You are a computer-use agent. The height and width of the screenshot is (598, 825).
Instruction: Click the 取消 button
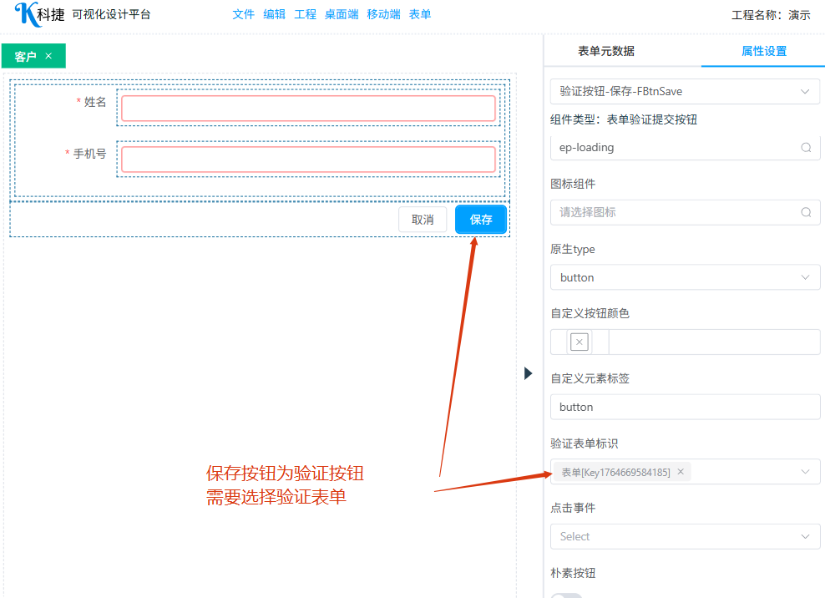pos(423,220)
